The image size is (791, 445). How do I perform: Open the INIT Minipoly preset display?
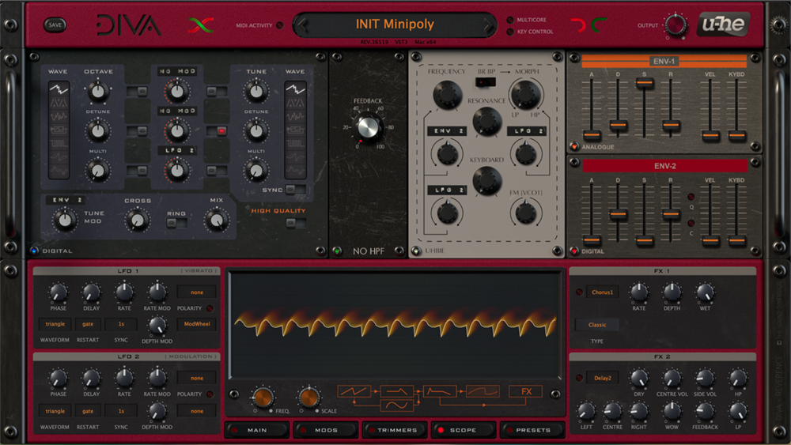tap(395, 25)
